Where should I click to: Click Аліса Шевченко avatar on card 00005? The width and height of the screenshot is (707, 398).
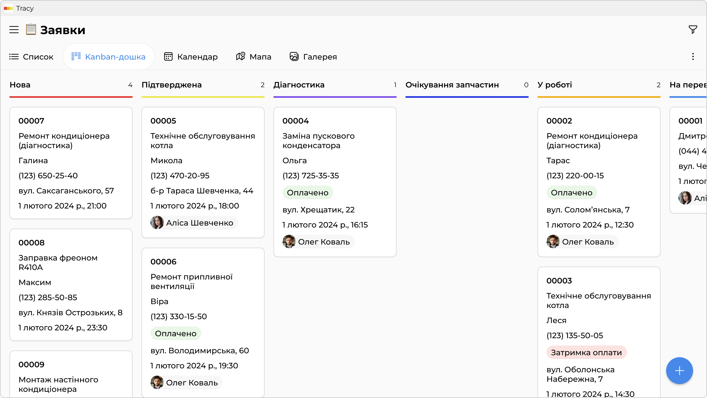(x=157, y=223)
